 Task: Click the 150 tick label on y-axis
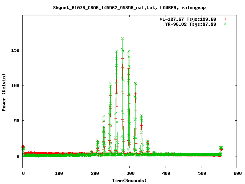pos(15,50)
